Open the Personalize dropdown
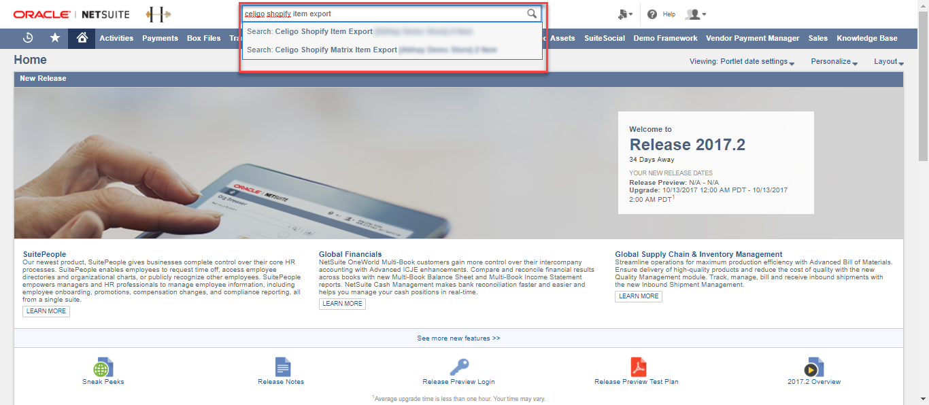Image resolution: width=929 pixels, height=405 pixels. point(834,61)
